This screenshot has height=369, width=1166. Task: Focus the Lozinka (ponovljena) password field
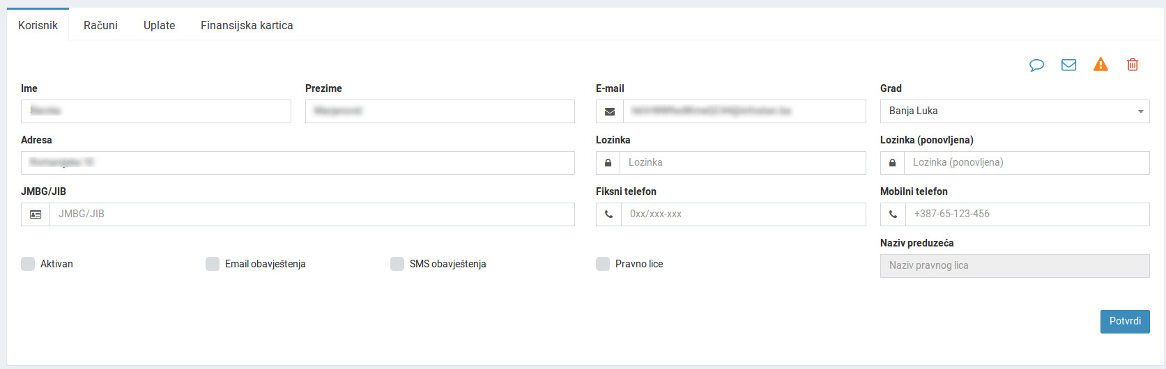coord(1026,163)
